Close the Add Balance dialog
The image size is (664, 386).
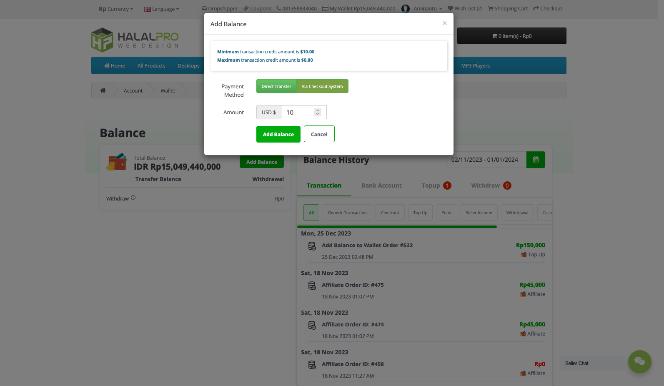pos(445,23)
